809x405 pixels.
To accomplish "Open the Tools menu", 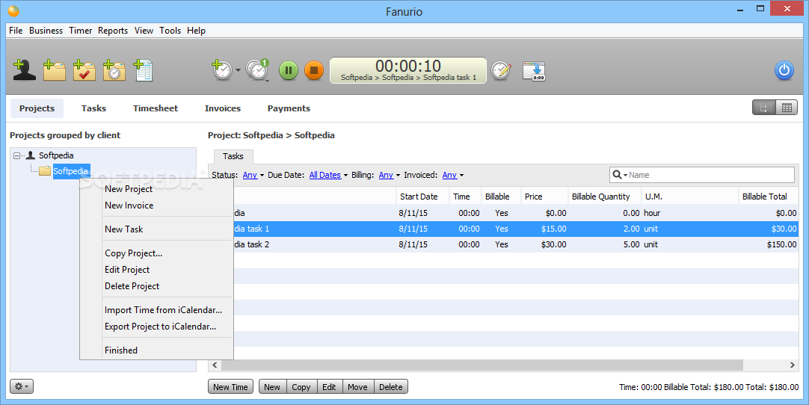I will click(x=170, y=31).
